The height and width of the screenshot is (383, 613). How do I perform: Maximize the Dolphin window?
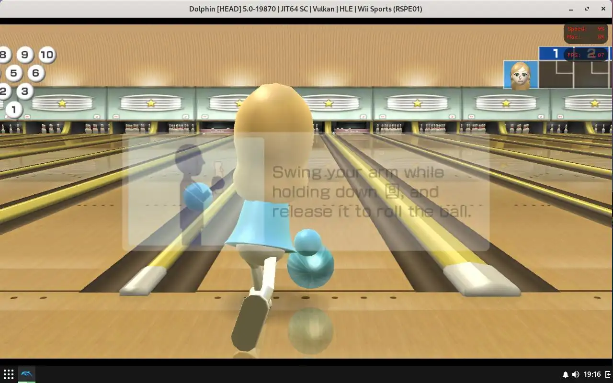587,9
